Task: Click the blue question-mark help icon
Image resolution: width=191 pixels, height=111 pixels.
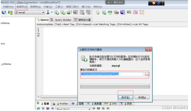Action: (158, 3)
